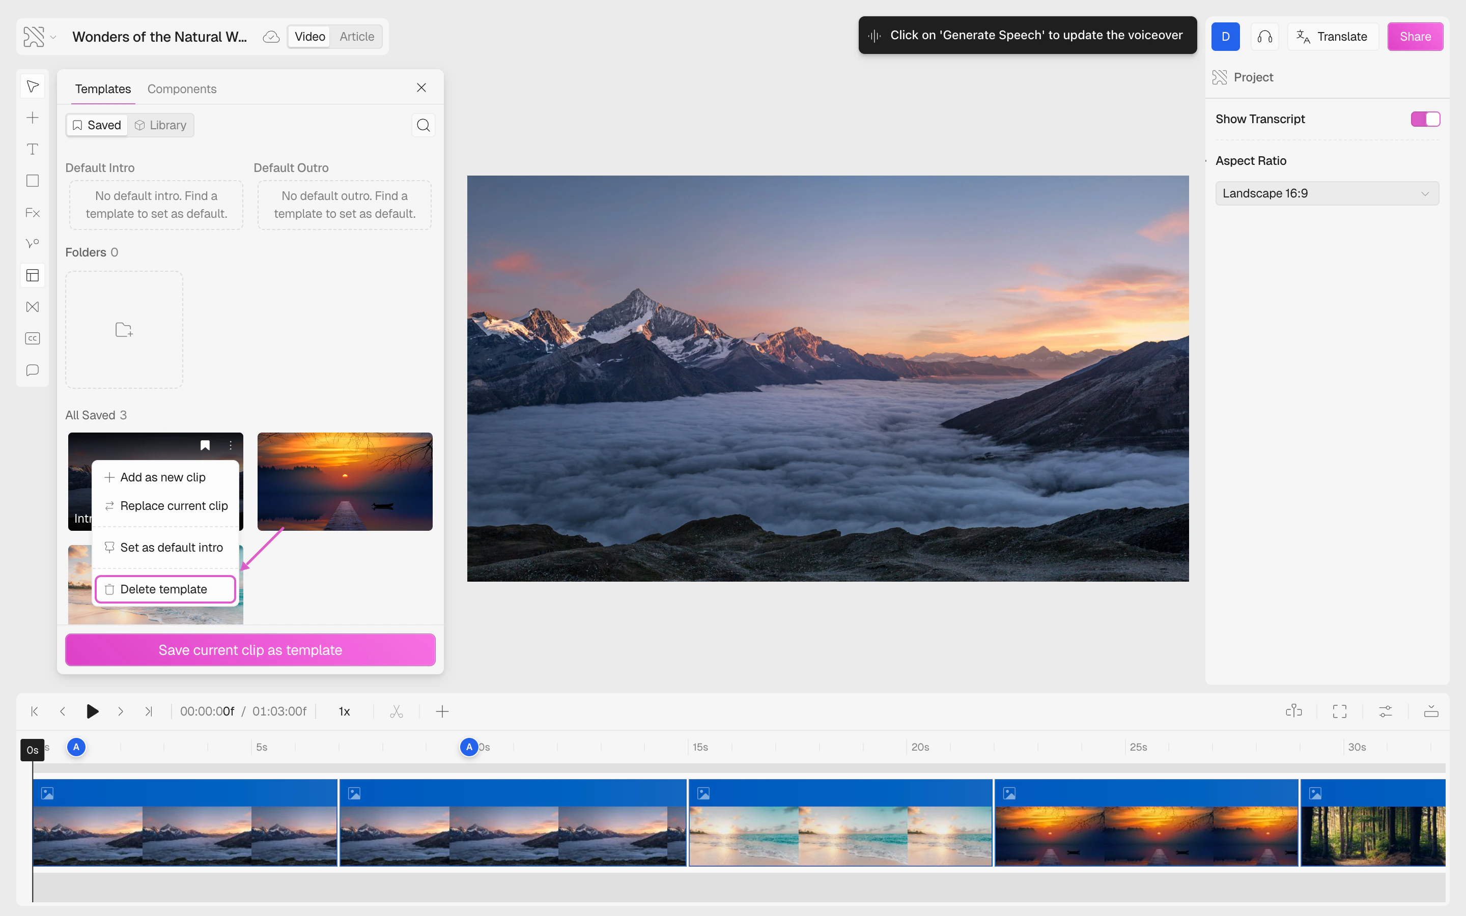Click the search icon in Templates panel

click(423, 125)
